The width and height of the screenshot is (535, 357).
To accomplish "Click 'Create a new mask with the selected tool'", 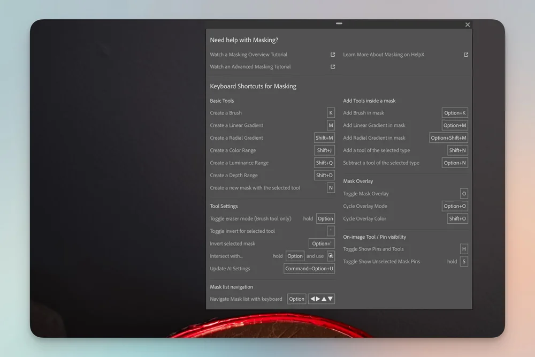I will pos(255,188).
